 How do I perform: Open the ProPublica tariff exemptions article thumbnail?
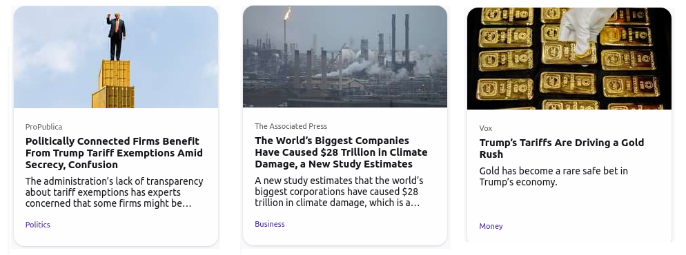coord(116,57)
